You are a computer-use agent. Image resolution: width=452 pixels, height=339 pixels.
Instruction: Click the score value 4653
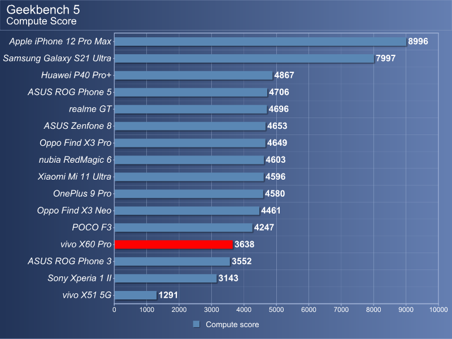click(x=277, y=126)
